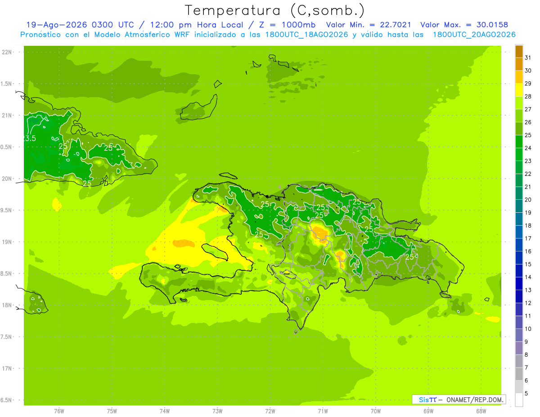
Task: Click the "Sisπ – ONAMET/REP.DOM." credit box
Action: click(x=459, y=399)
